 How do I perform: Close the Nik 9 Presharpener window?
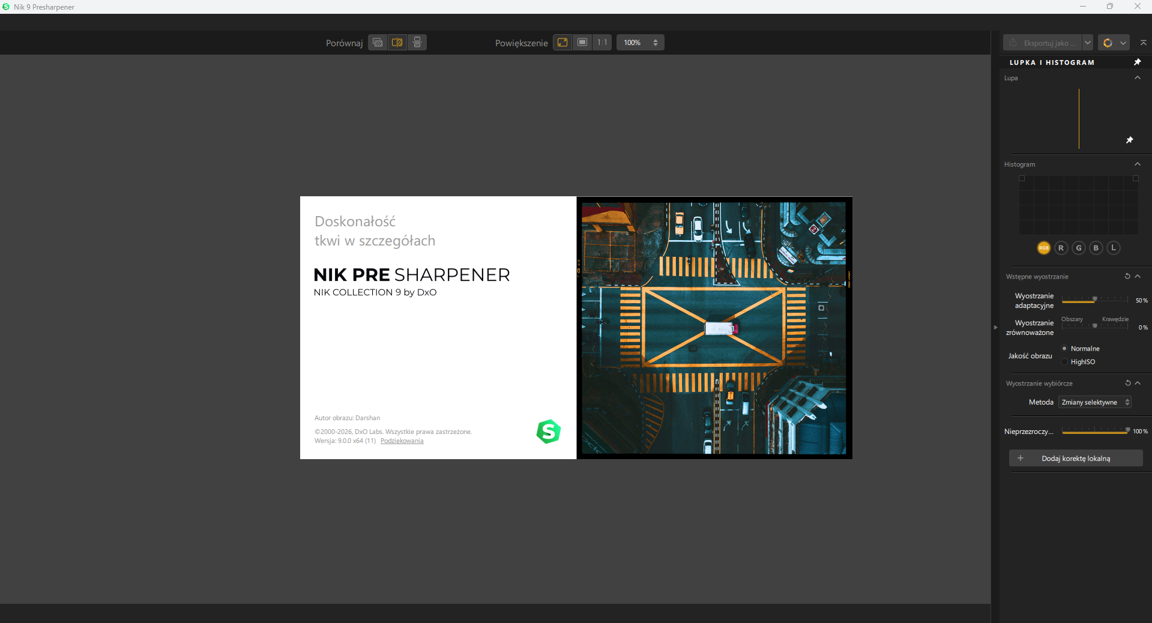click(x=1138, y=7)
